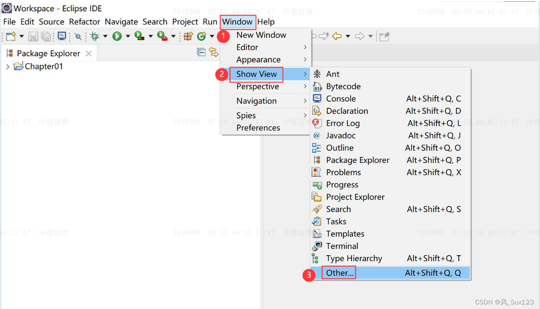The image size is (540, 309).
Task: Open the Source menu
Action: (x=52, y=22)
